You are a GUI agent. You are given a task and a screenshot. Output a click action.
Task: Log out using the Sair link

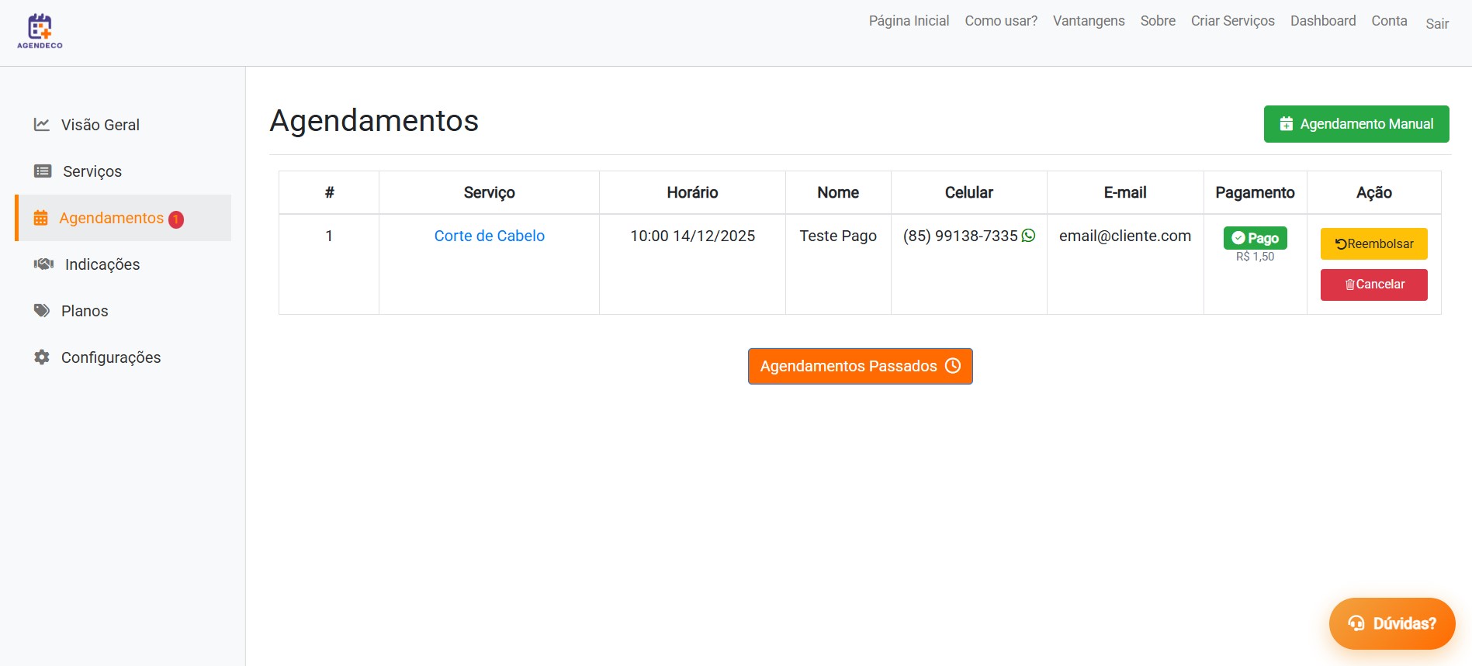tap(1436, 24)
